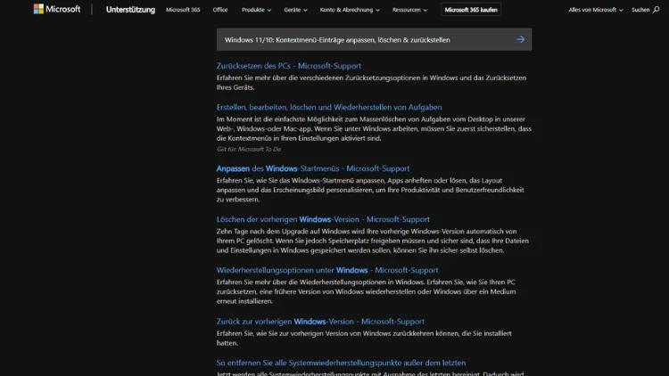Open Erstellen, bearbeiten, löschen von Aufgaben result
The image size is (669, 376).
[329, 107]
